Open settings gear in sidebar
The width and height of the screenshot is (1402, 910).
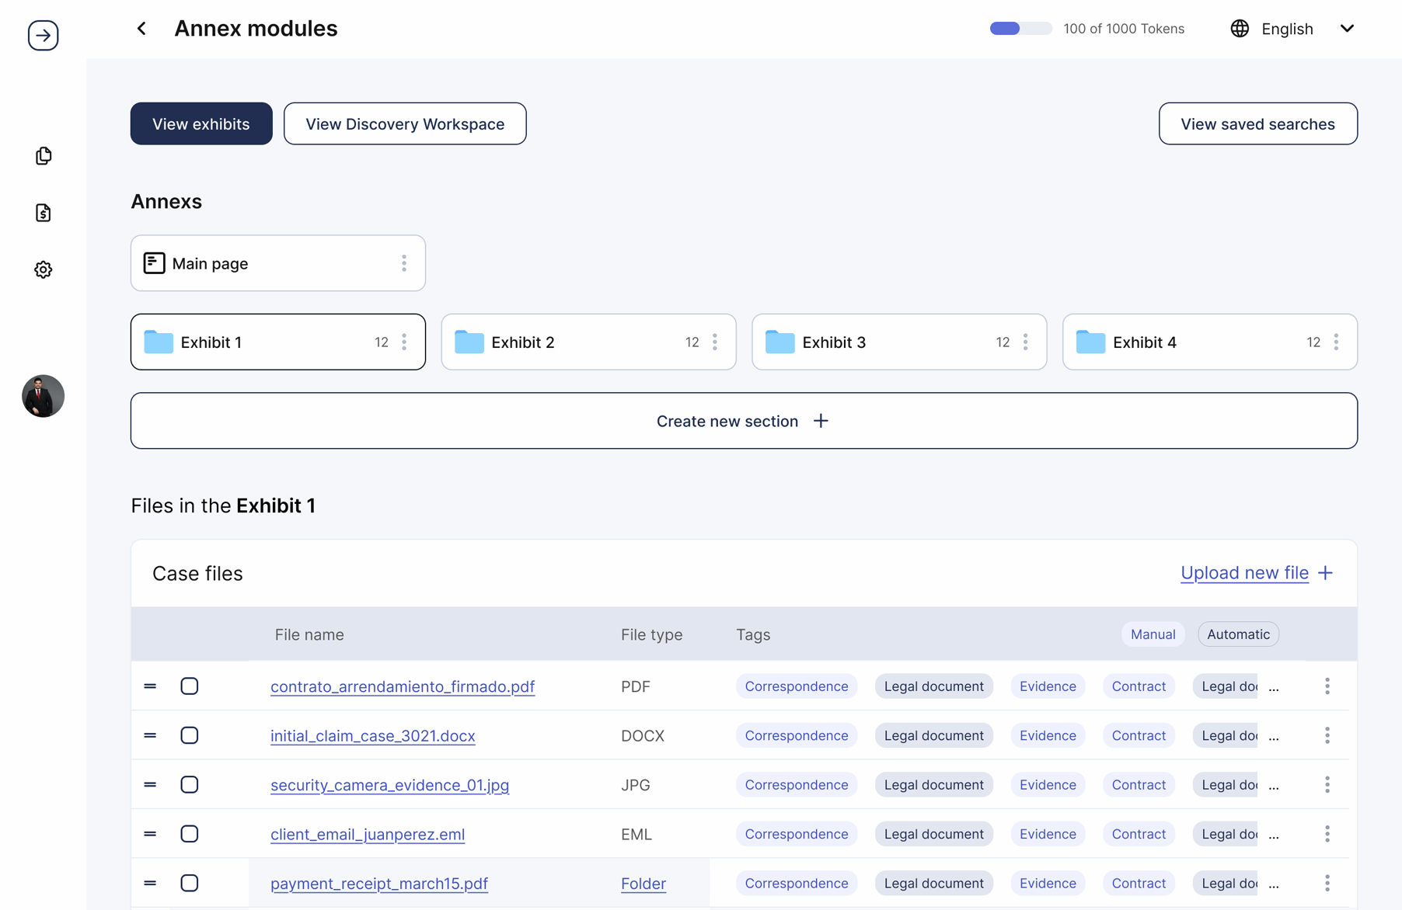44,269
